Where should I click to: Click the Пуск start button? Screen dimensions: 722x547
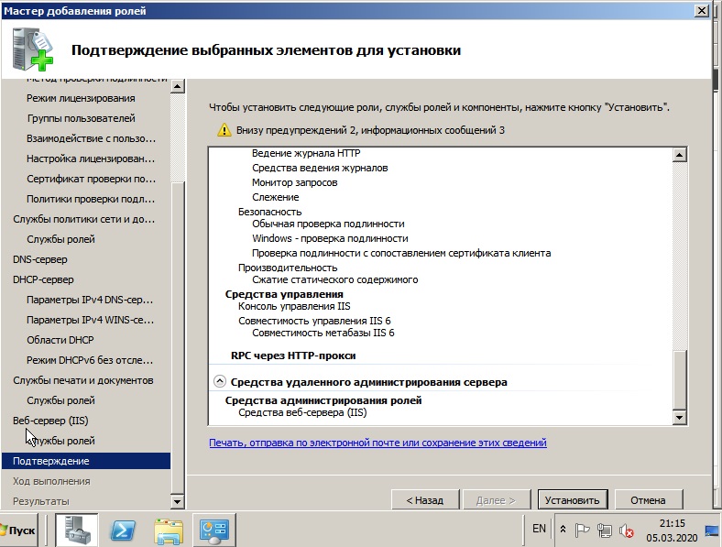(x=18, y=531)
